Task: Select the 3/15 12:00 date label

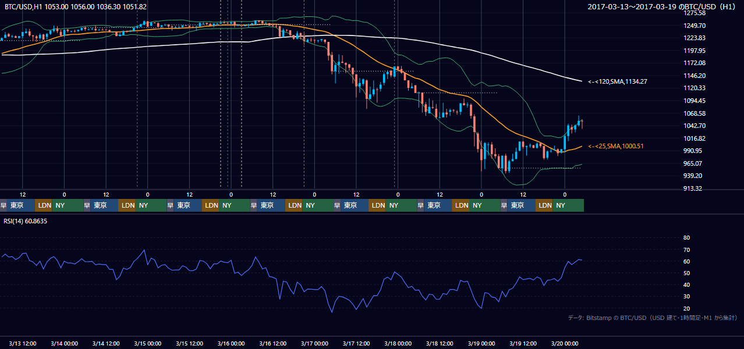Action: [x=189, y=343]
